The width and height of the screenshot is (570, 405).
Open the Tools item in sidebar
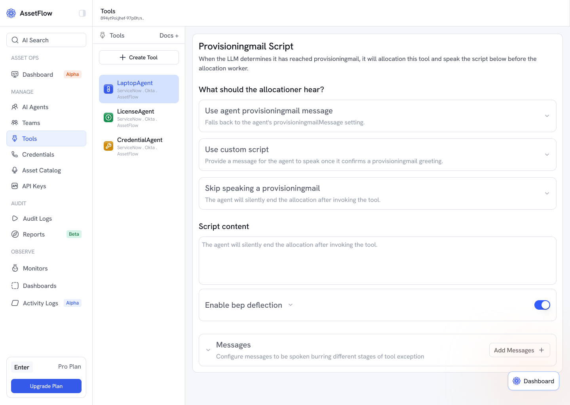tap(46, 138)
